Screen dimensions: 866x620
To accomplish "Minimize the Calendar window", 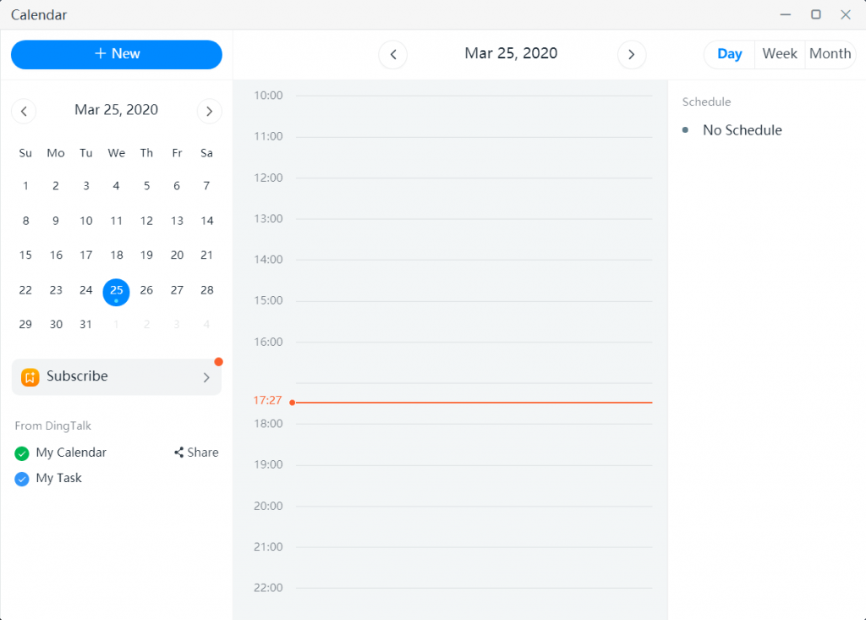I will pyautogui.click(x=787, y=14).
